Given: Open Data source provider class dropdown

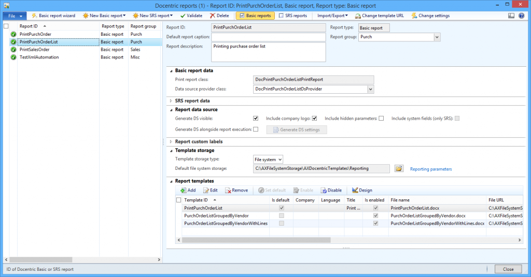Looking at the screenshot, I should (x=371, y=89).
